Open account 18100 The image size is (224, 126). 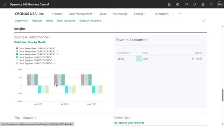[121, 59]
